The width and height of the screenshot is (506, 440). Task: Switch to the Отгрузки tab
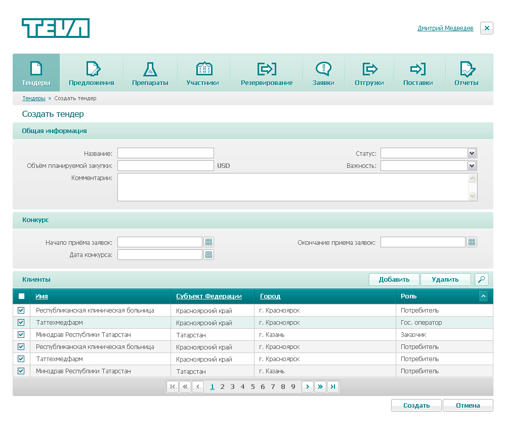click(x=369, y=73)
